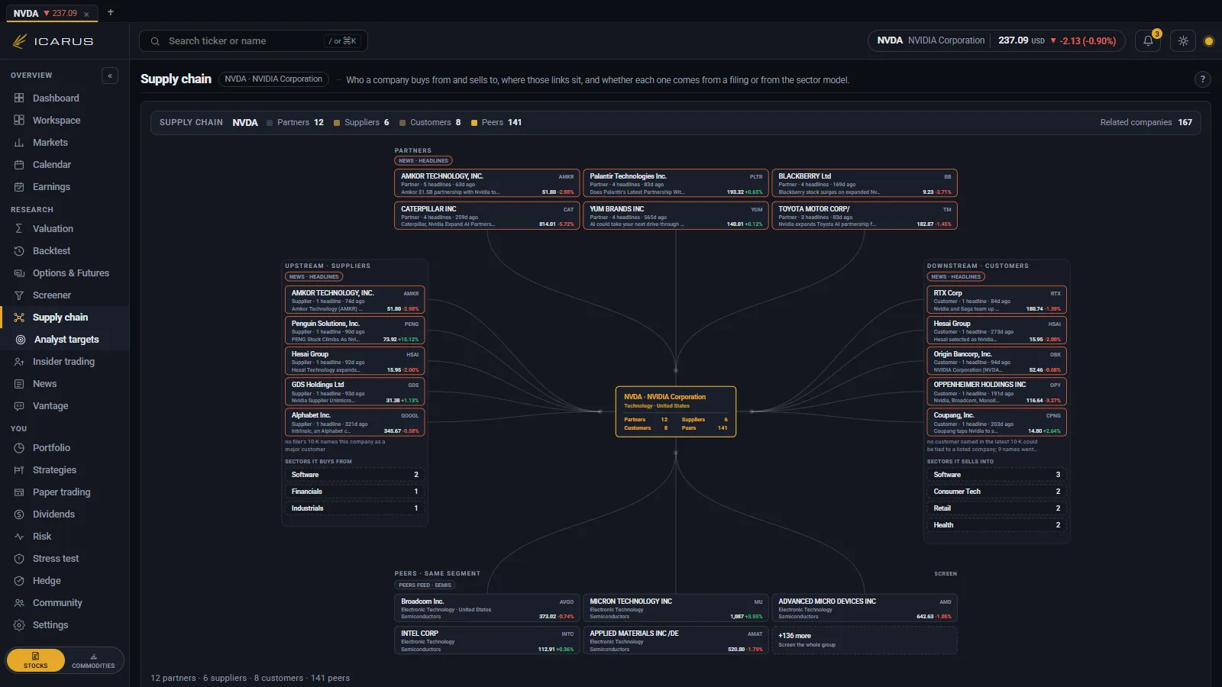The width and height of the screenshot is (1222, 687).
Task: Open the Penguin Solutions supplier card
Action: tap(355, 330)
